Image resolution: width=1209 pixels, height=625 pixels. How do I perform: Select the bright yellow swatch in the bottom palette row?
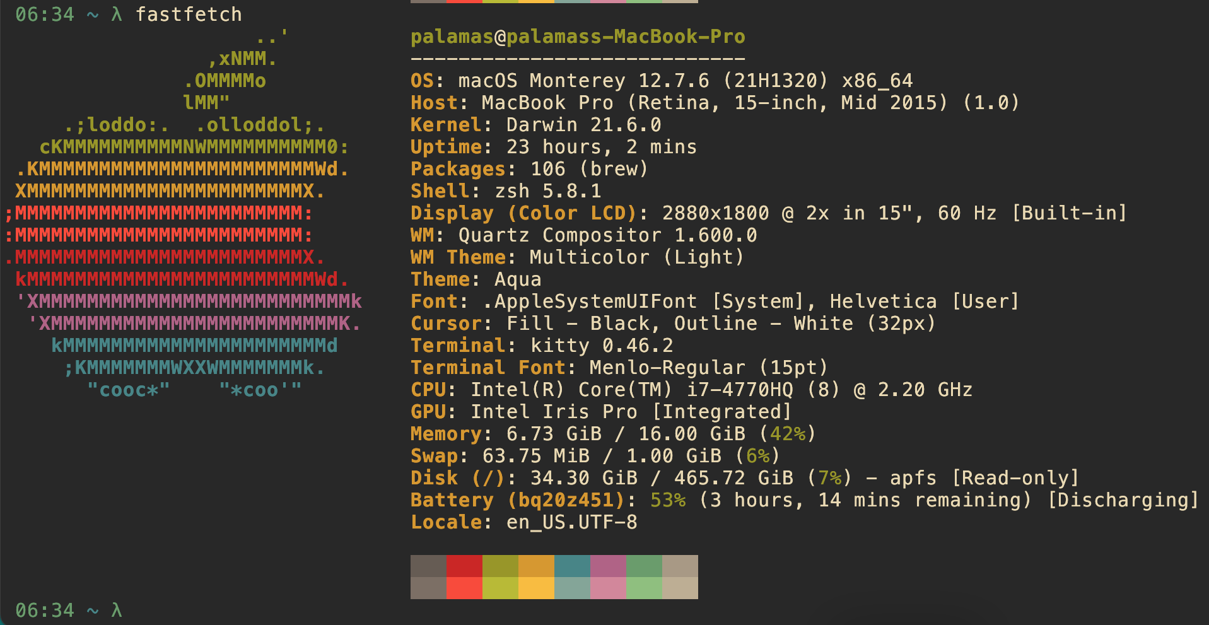pyautogui.click(x=536, y=588)
